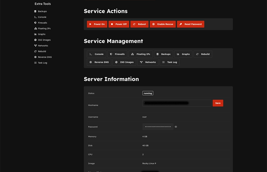The width and height of the screenshot is (267, 172).
Task: Enable Rescue mode
Action: coord(163,24)
